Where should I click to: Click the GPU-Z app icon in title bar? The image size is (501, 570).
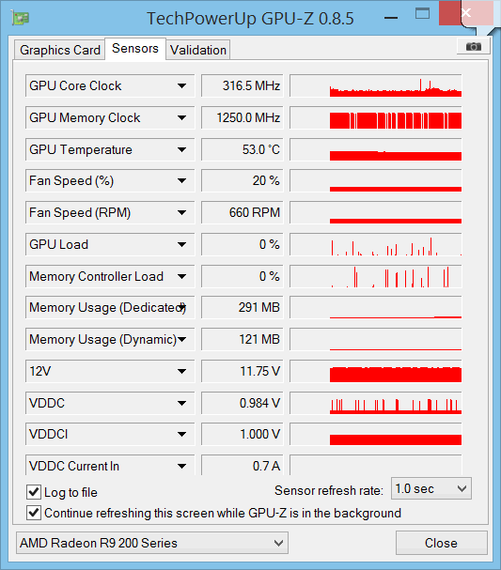pyautogui.click(x=21, y=18)
